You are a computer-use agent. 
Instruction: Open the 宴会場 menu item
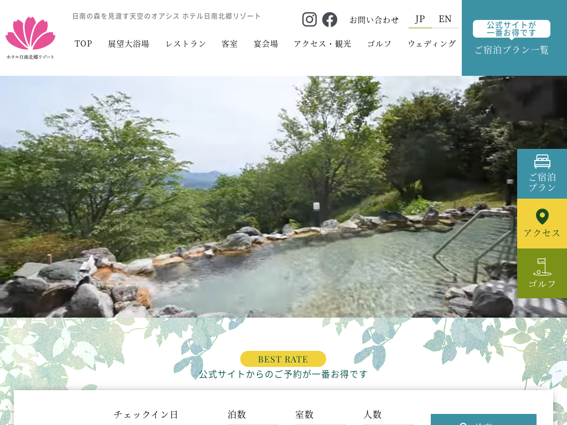[266, 44]
